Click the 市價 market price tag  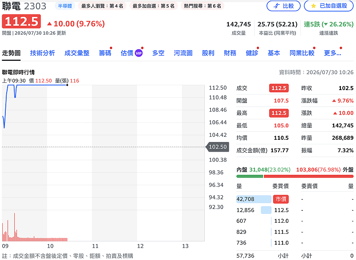pyautogui.click(x=281, y=199)
